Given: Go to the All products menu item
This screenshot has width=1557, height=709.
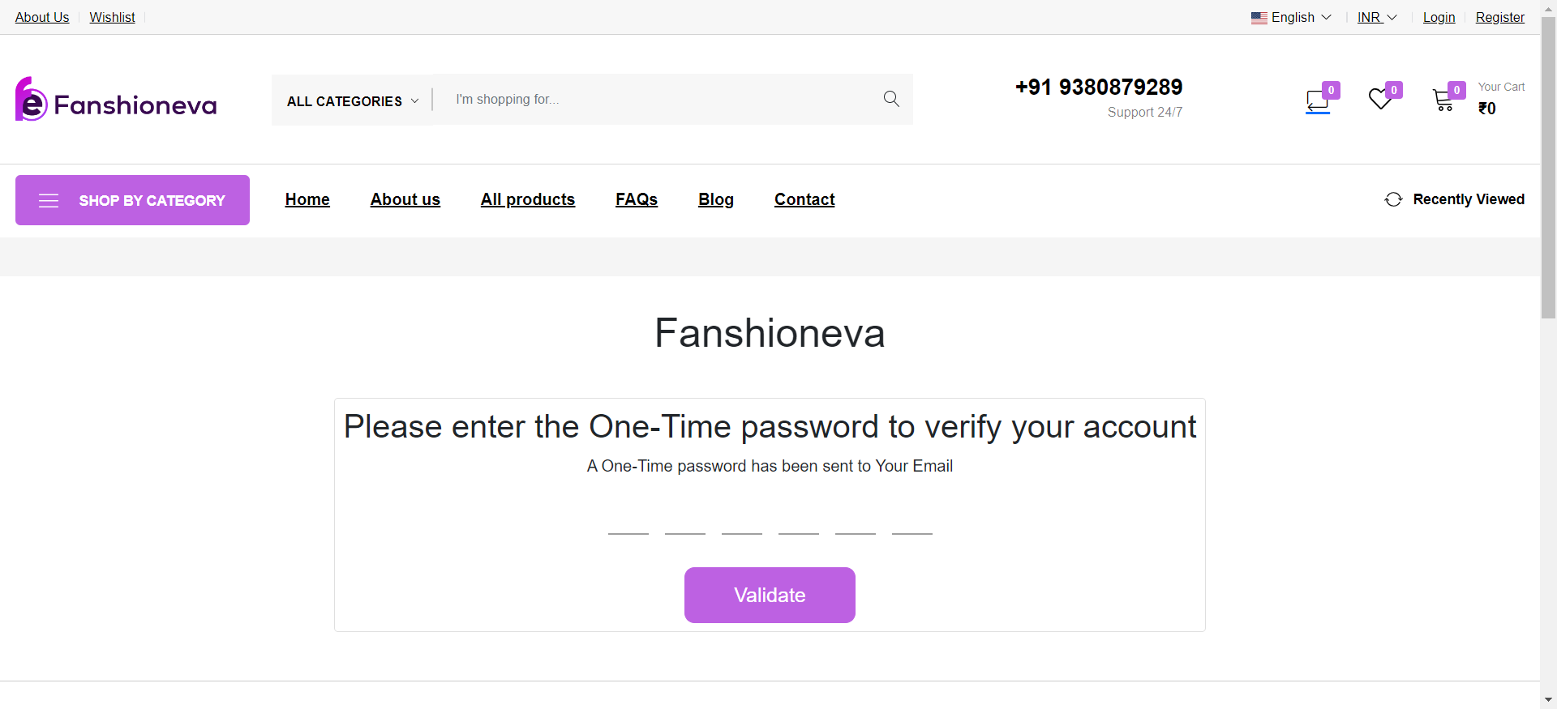Looking at the screenshot, I should coord(528,199).
